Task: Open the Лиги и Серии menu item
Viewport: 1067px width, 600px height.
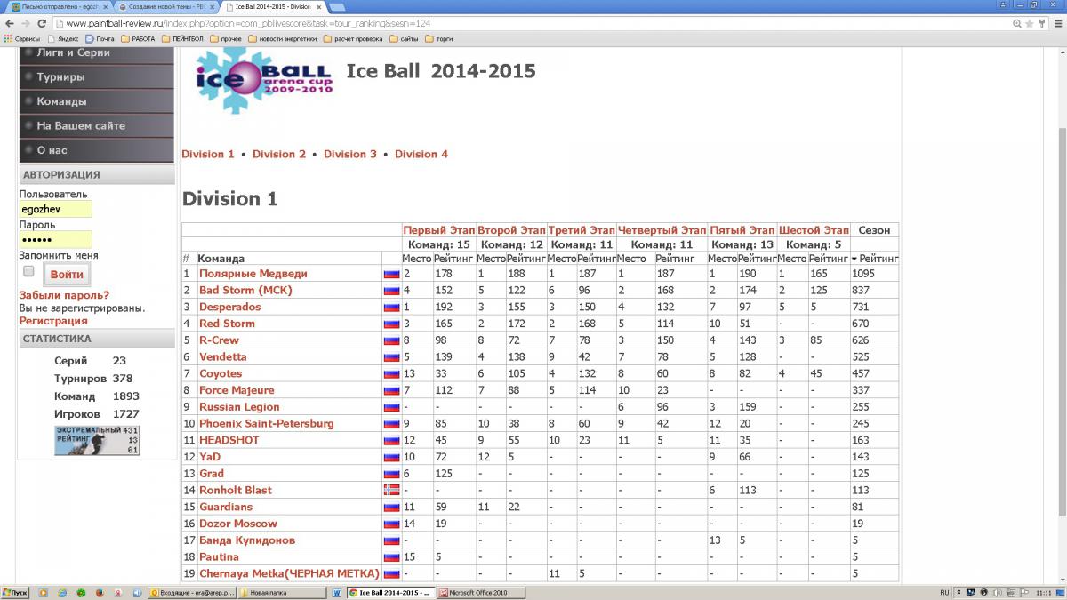Action: click(96, 52)
